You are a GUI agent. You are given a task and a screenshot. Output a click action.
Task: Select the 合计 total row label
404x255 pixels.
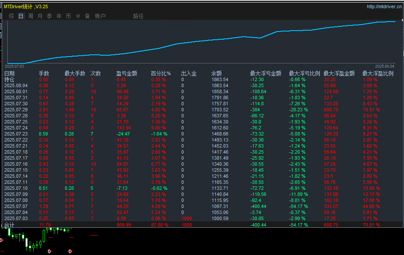point(9,225)
